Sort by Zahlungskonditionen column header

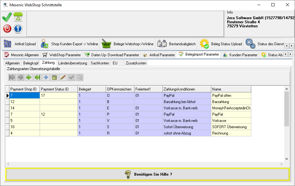187,89
